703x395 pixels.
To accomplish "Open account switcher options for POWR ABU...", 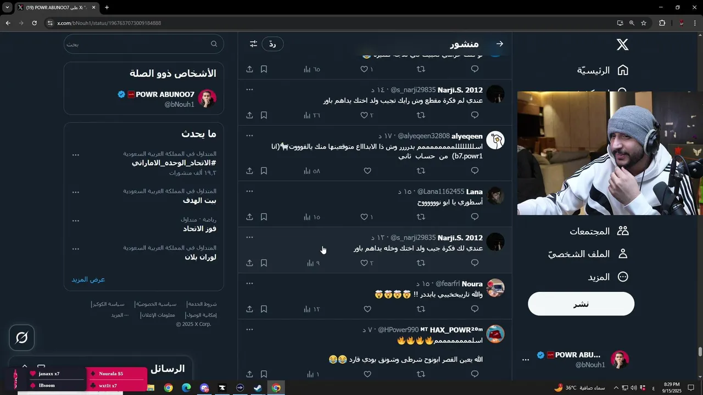I will (526, 360).
